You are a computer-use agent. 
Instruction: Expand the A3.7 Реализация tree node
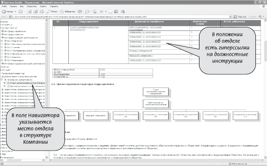point(2,60)
